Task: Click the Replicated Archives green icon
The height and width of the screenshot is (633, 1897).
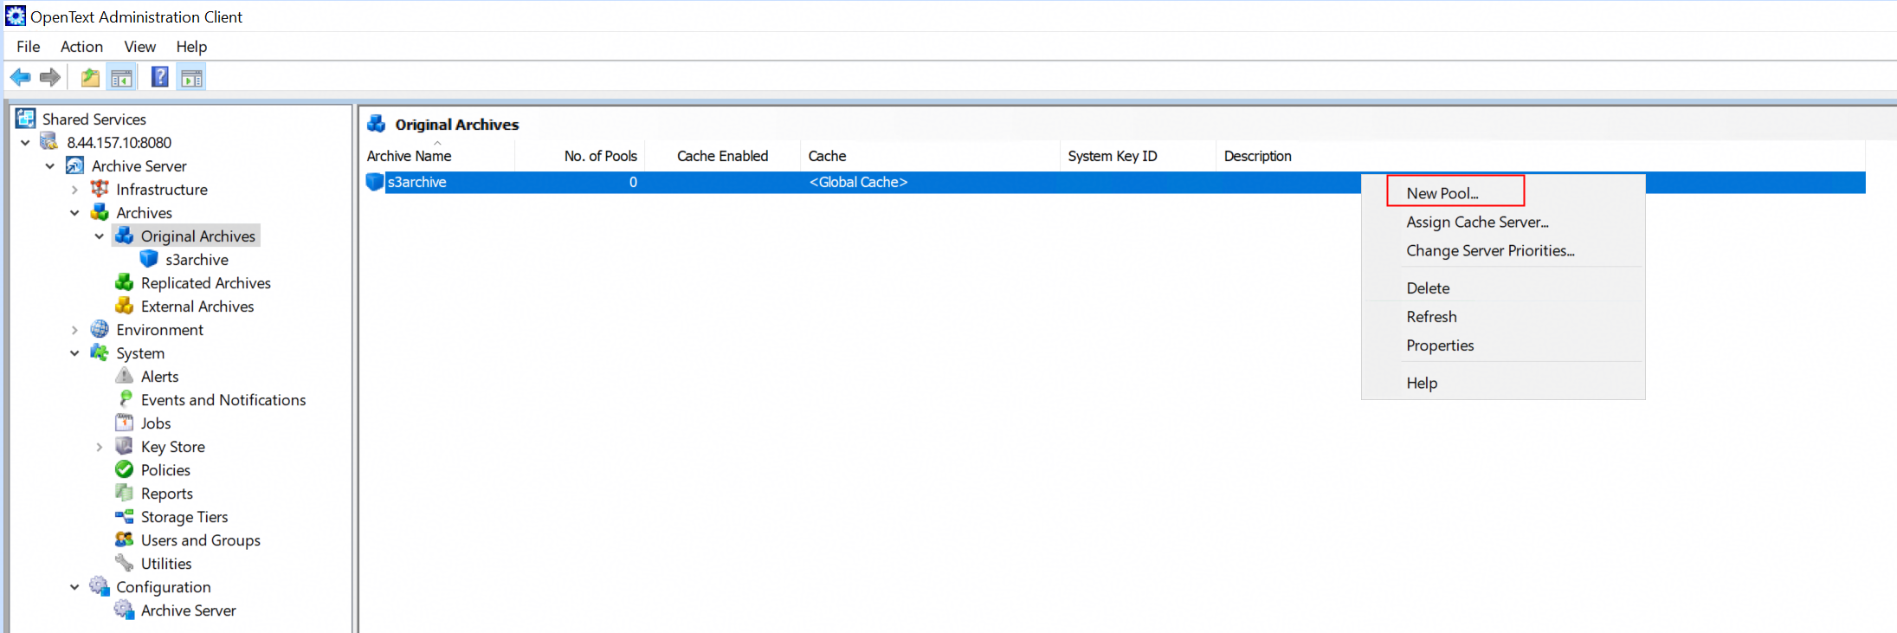Action: click(x=125, y=282)
